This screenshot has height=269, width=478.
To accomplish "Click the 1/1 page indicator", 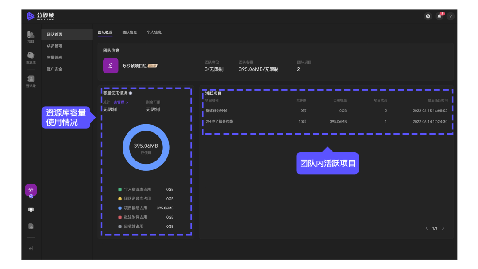I will pos(435,228).
